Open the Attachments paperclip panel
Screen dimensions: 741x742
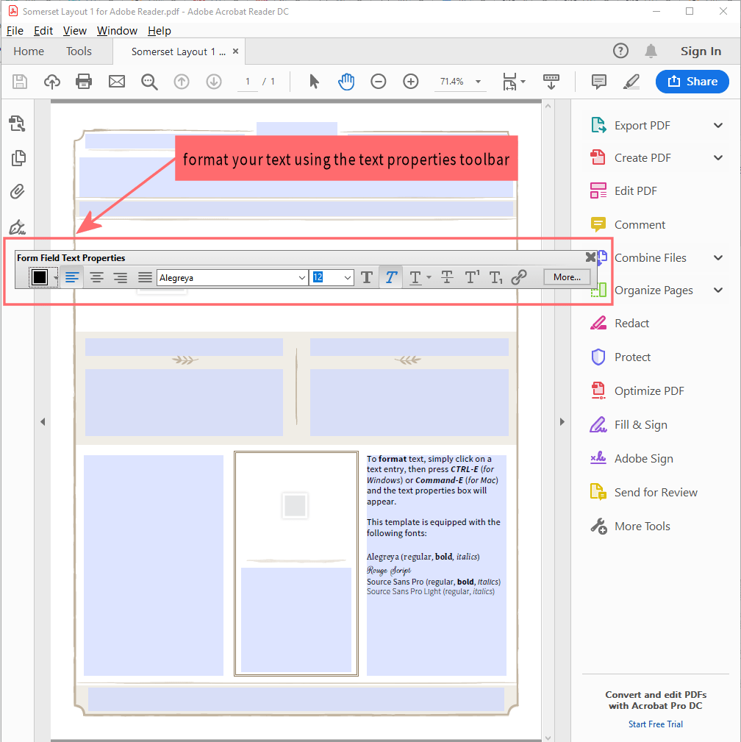(x=18, y=193)
